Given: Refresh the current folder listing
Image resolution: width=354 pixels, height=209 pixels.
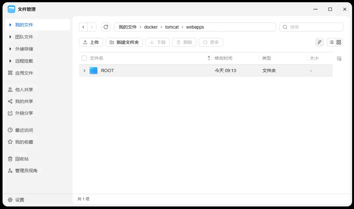Looking at the screenshot, I should point(106,27).
